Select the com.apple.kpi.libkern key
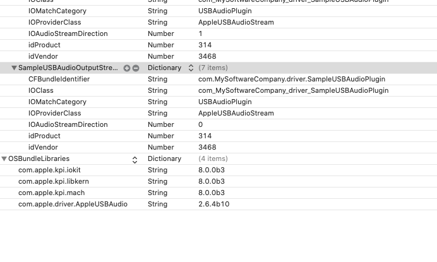 54,181
